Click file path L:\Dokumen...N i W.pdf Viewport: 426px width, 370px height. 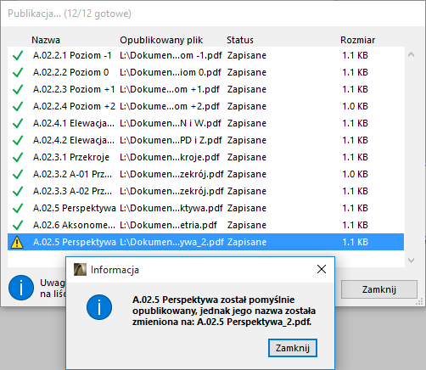171,123
